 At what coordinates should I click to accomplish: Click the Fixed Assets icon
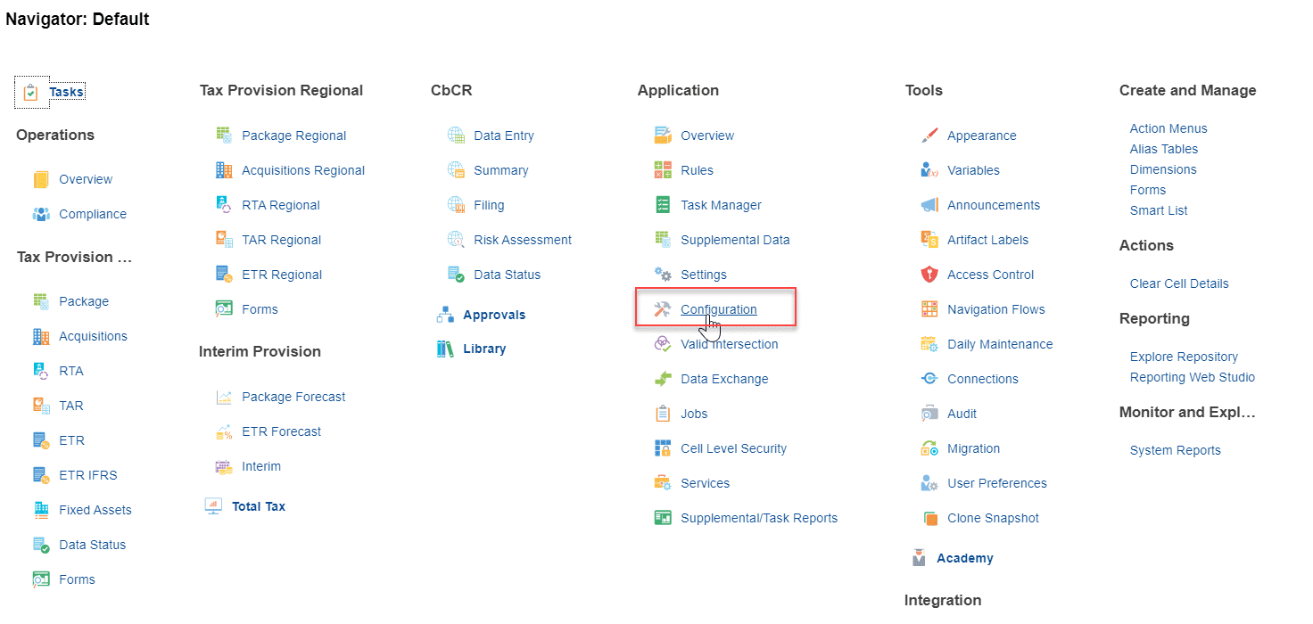point(41,510)
